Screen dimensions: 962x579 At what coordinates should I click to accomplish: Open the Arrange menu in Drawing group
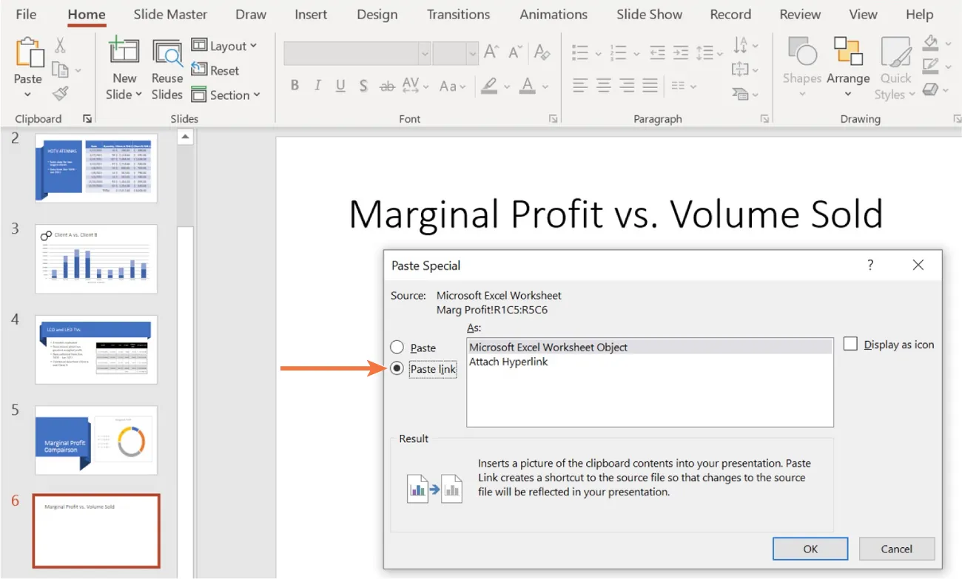coord(848,67)
